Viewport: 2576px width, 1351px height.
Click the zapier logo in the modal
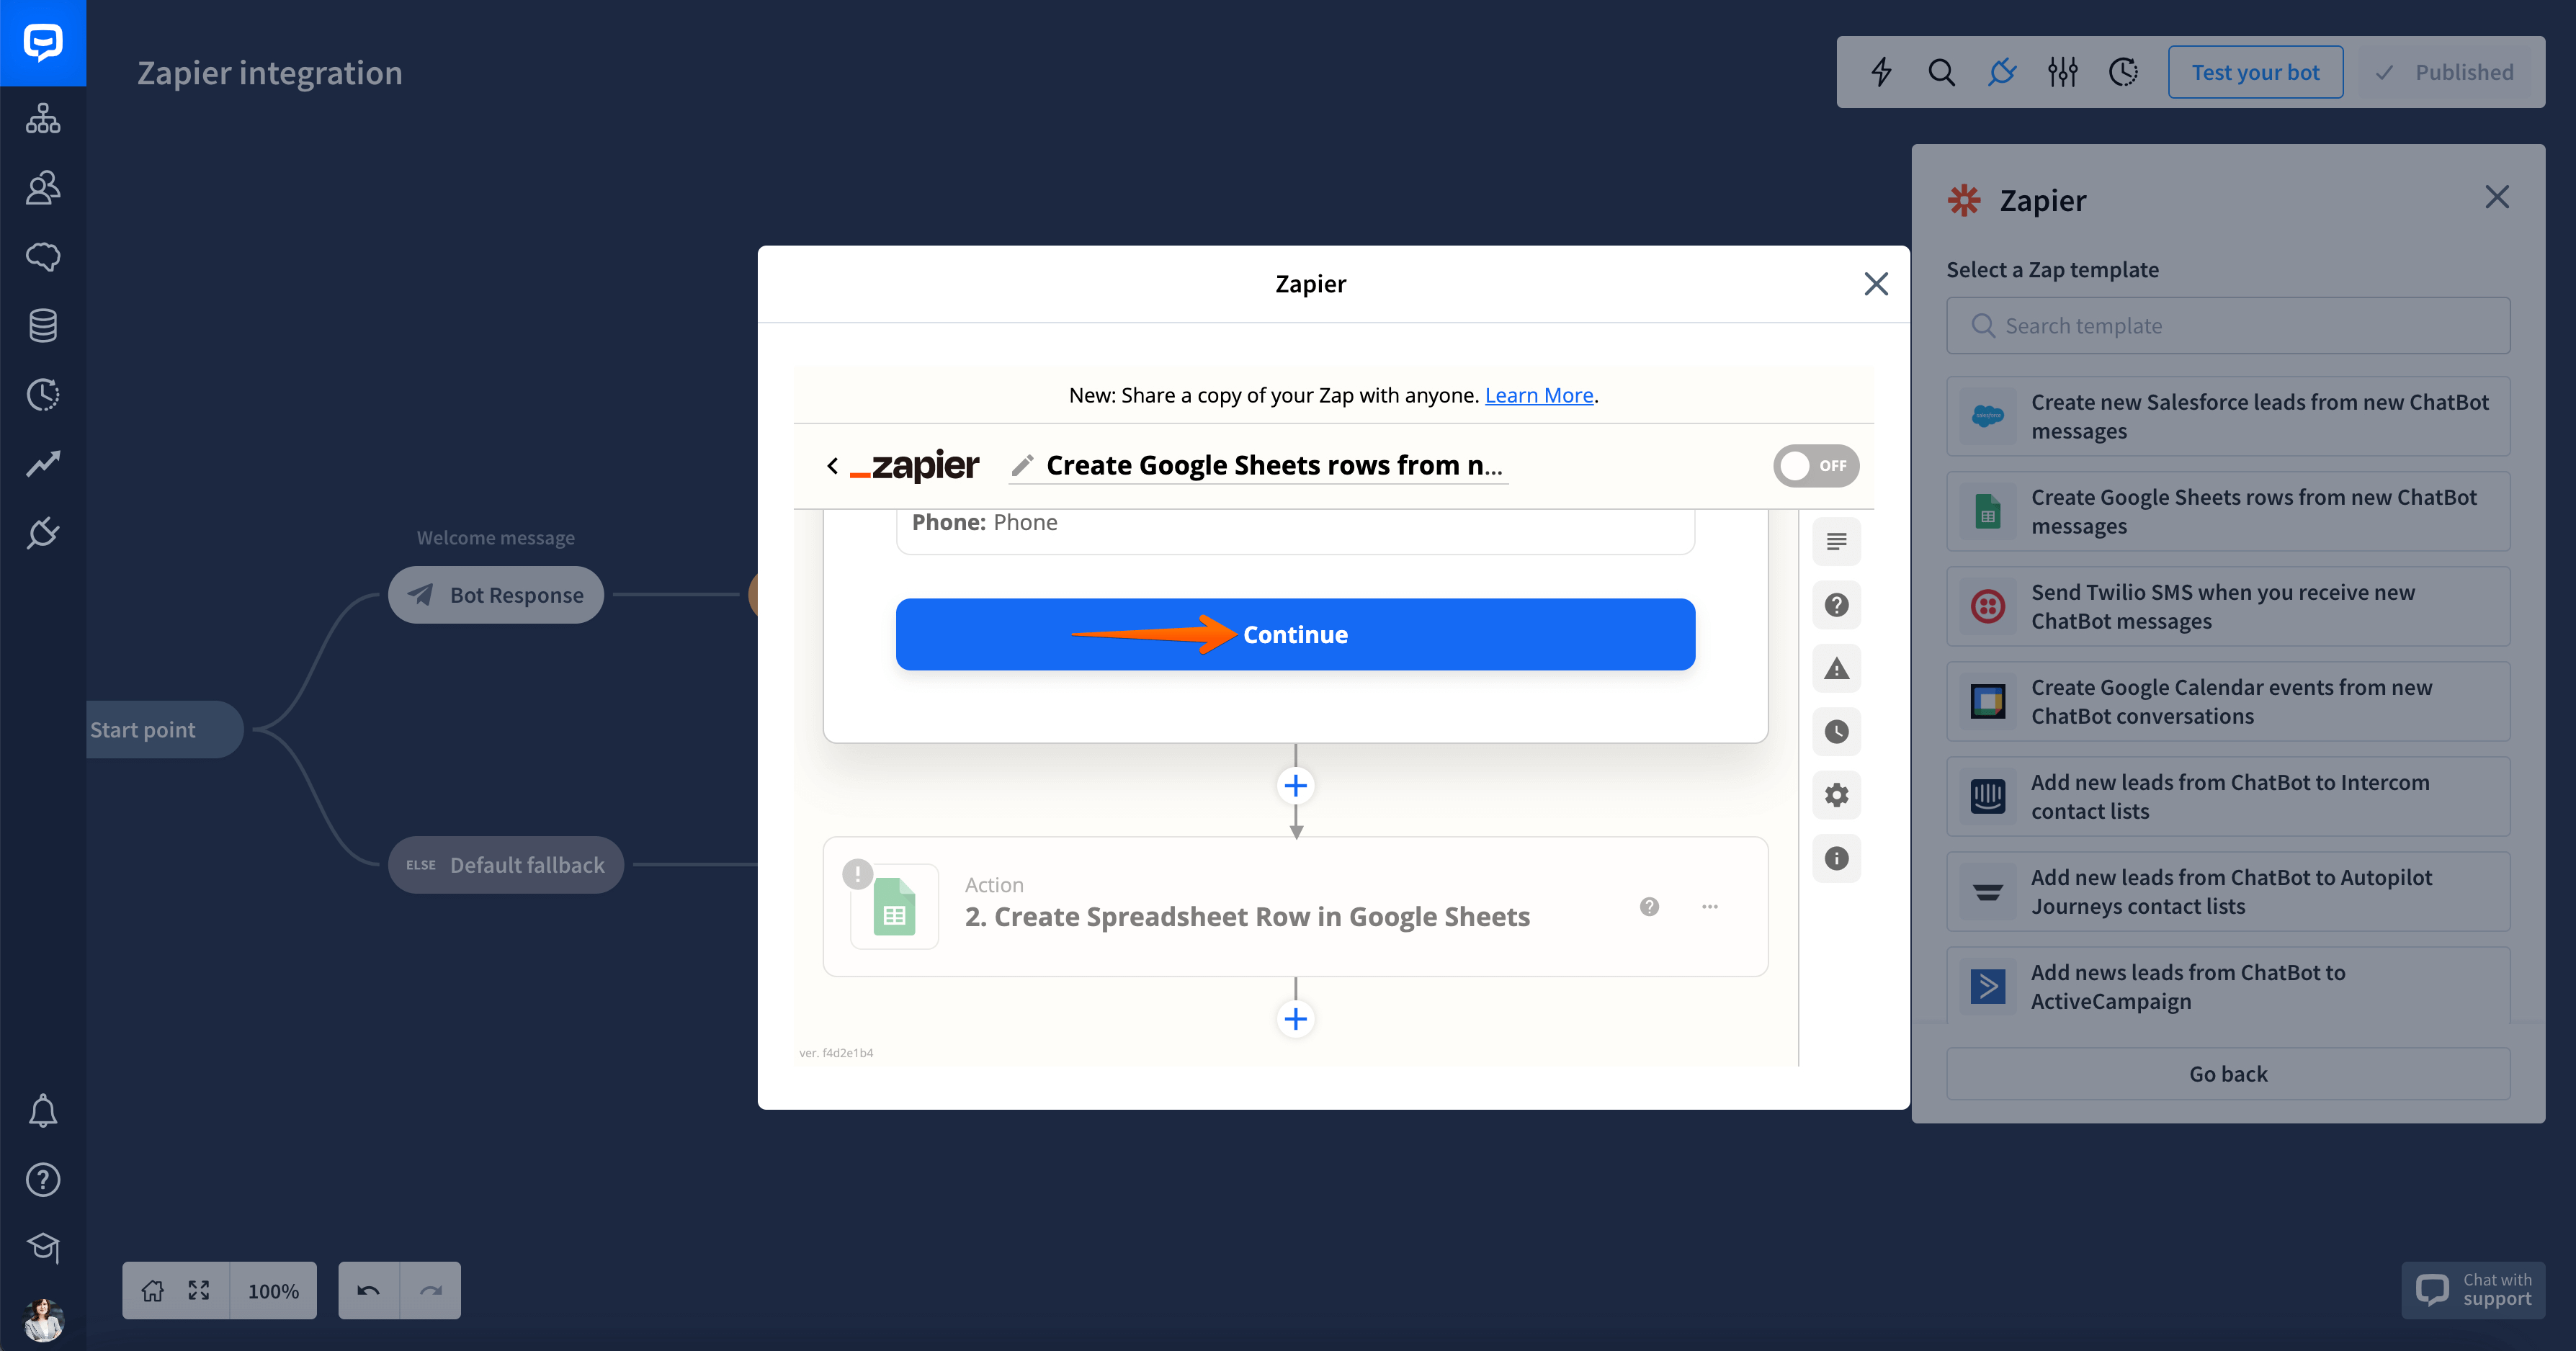914,465
